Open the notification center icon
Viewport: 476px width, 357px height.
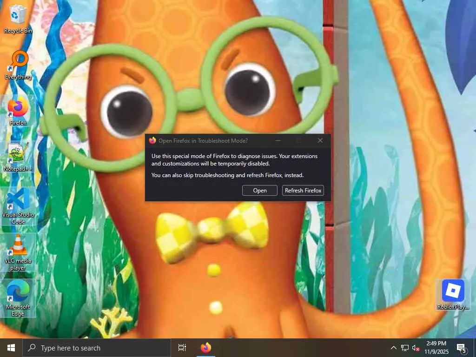click(x=462, y=348)
